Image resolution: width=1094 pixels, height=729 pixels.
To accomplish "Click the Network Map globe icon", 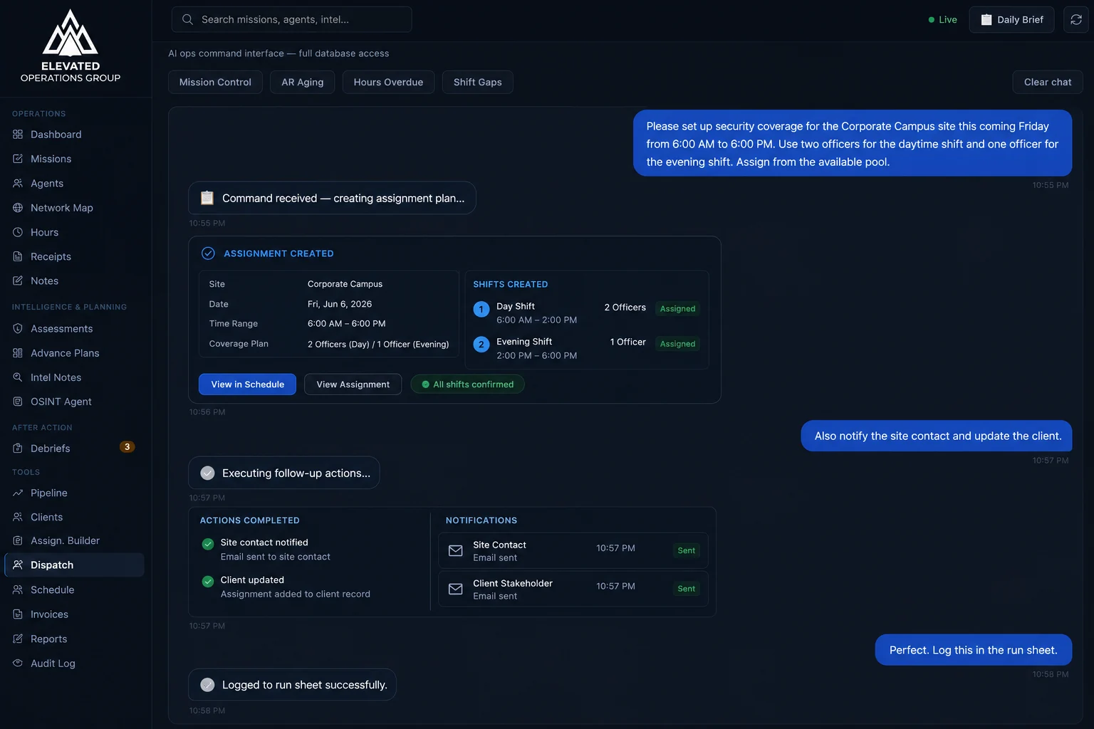I will (18, 207).
